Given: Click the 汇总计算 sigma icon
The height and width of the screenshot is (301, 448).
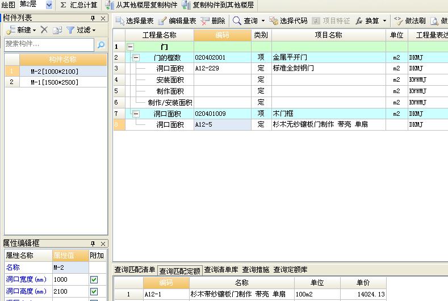Looking at the screenshot, I should click(64, 5).
